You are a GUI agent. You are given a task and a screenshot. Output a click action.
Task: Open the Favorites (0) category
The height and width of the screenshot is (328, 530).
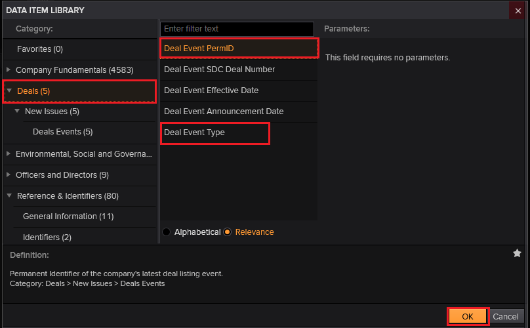coord(40,49)
